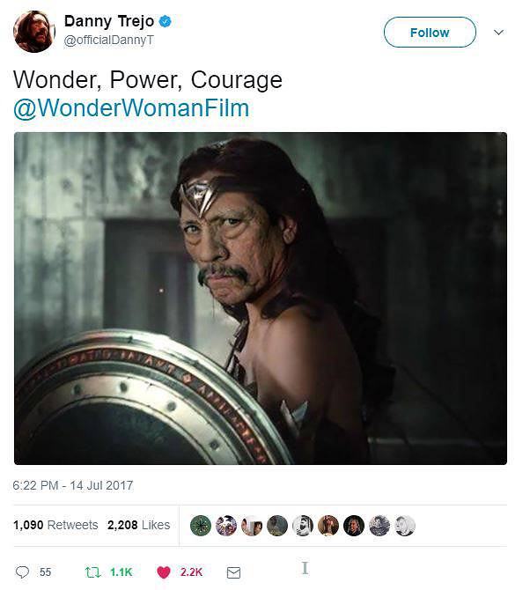
Task: Open Danny Trejo's profile avatar
Action: [x=34, y=32]
